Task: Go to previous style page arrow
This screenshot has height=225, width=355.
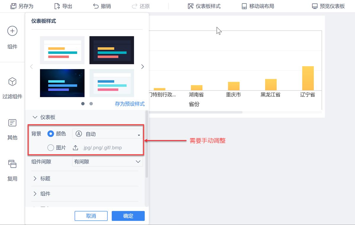Action: 31,67
